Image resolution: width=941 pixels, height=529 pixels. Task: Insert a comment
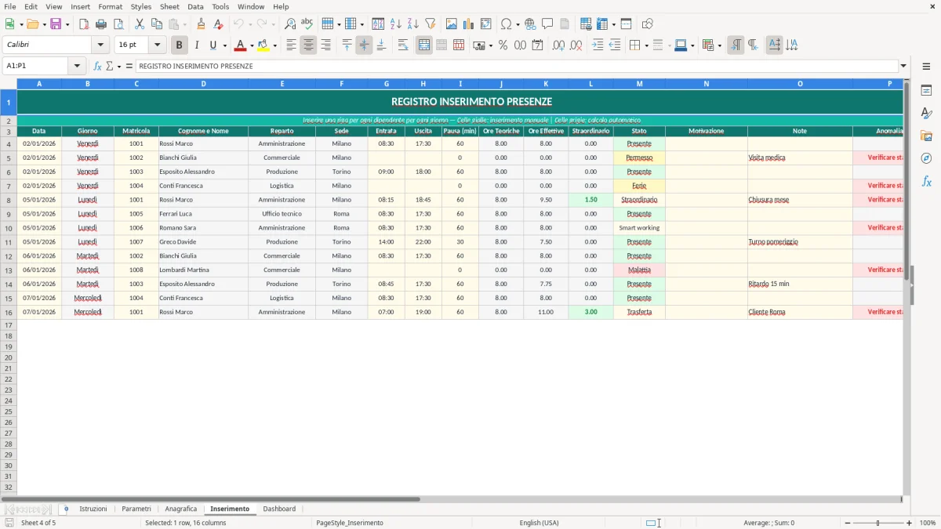(x=547, y=24)
